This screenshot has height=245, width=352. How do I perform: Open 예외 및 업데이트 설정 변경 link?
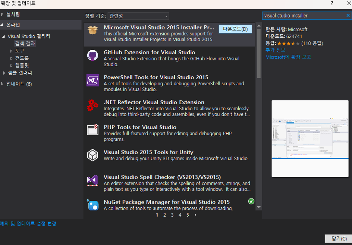click(28, 223)
